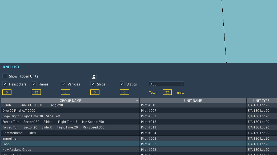The height and width of the screenshot is (155, 277).
Task: Click the UNIT NAME column header
Action: [193, 101]
